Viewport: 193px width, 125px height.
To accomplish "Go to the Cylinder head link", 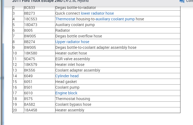I will click(67, 76).
